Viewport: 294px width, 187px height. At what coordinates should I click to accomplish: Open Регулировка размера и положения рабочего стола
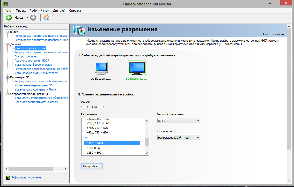(x=41, y=69)
